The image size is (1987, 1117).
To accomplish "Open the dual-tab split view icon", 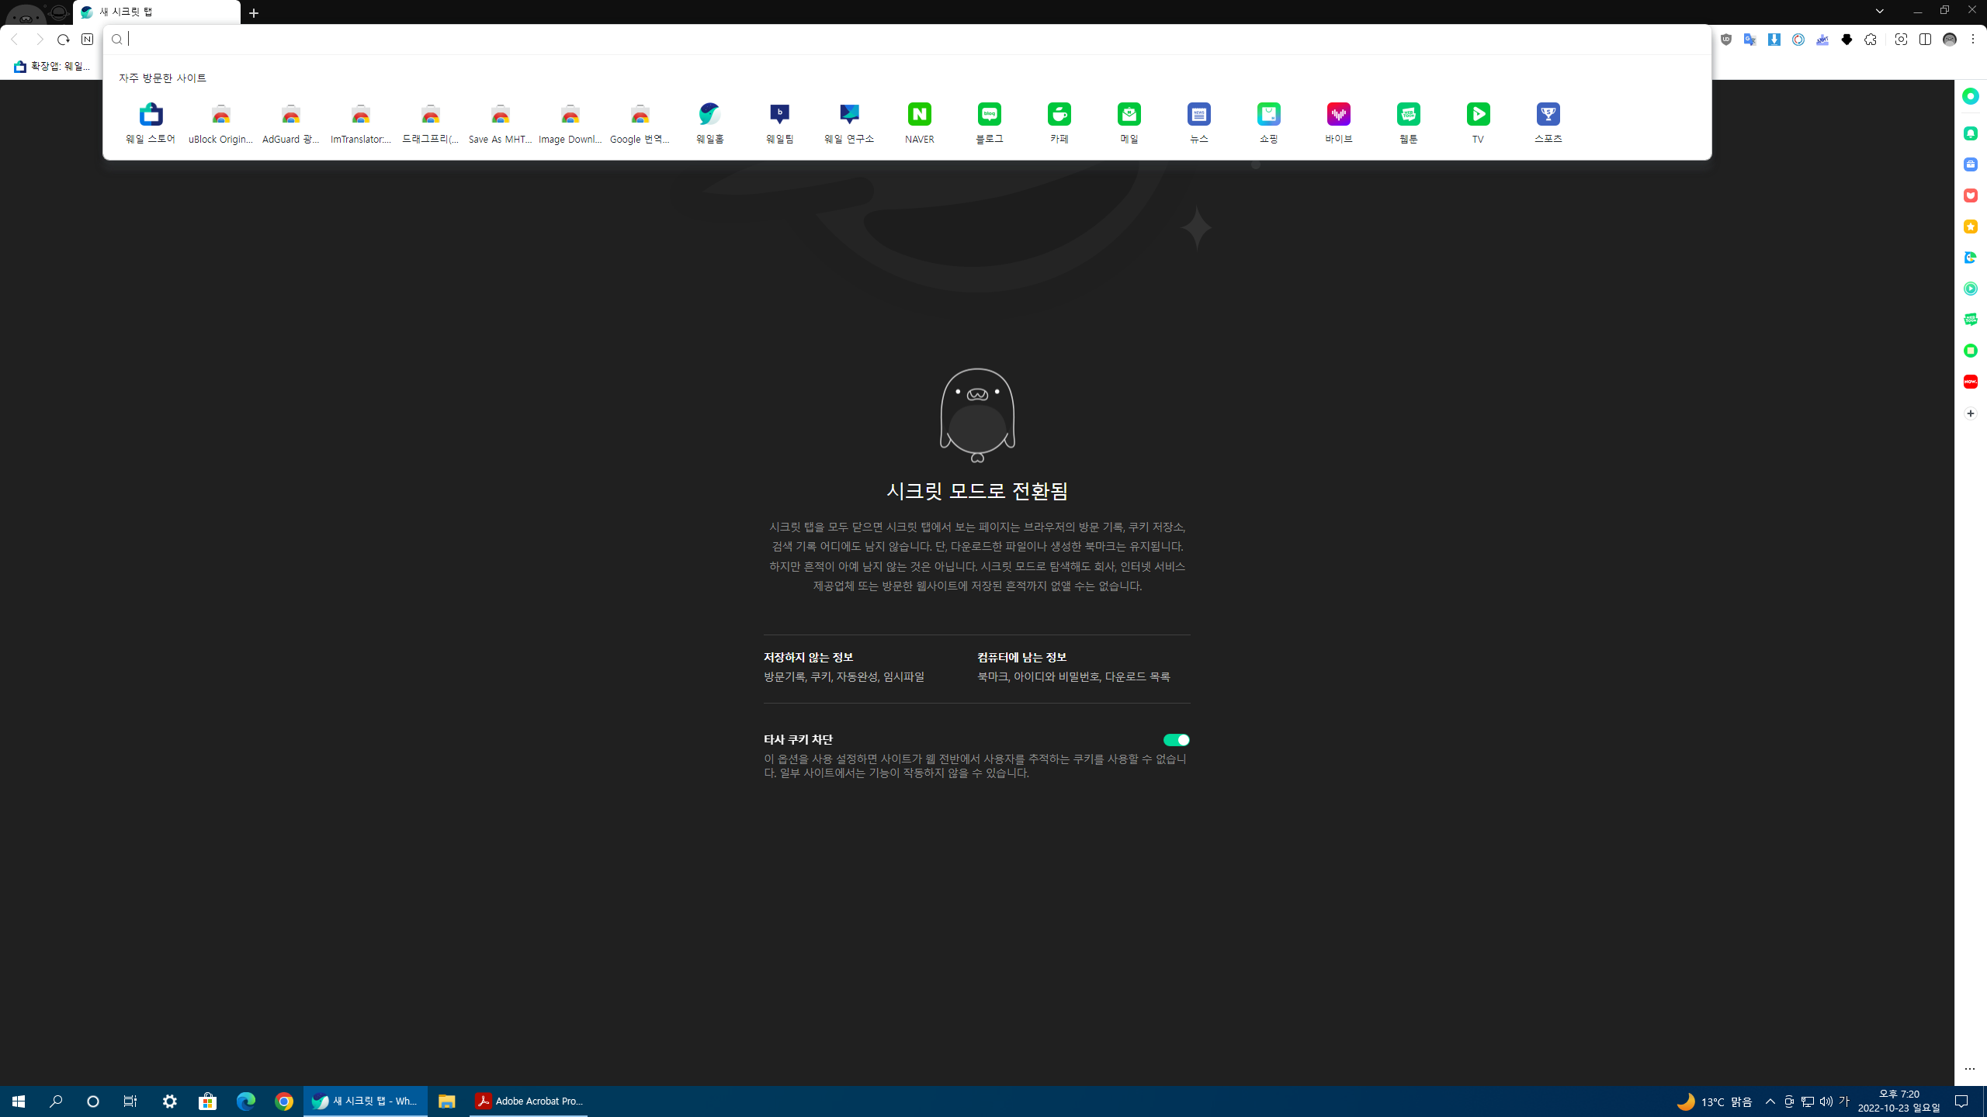I will click(x=1925, y=40).
